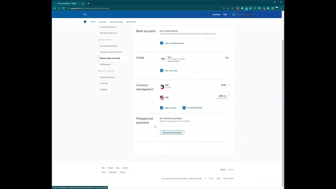Open the footer Legal link
Screen dimensions: 336x189
pos(218,178)
